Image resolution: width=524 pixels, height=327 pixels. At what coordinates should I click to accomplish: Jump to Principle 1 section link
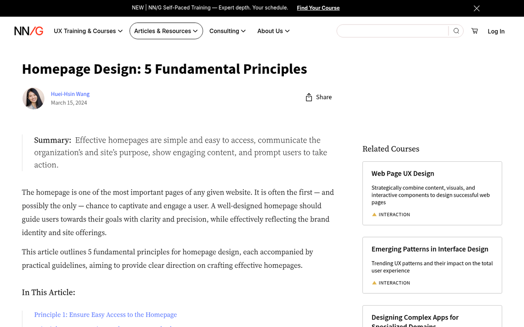click(105, 314)
